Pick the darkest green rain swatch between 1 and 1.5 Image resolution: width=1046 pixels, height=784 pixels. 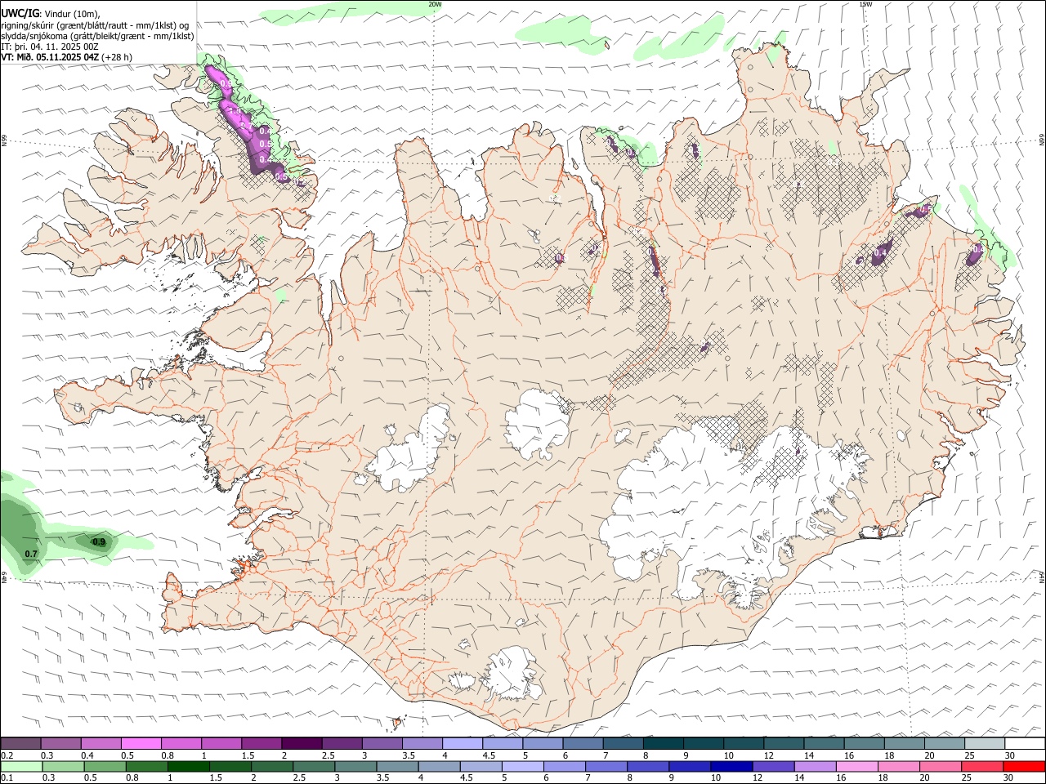[x=189, y=766]
